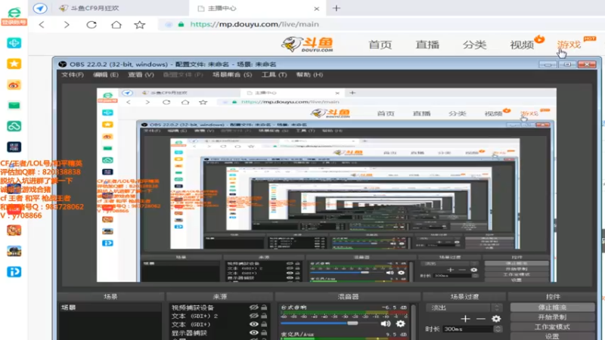This screenshot has width=605, height=340.
Task: Open the teal game-pad sidebar icon
Action: click(x=14, y=43)
